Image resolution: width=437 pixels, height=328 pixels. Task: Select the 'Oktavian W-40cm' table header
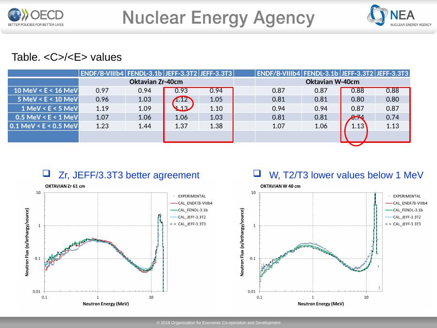point(332,82)
